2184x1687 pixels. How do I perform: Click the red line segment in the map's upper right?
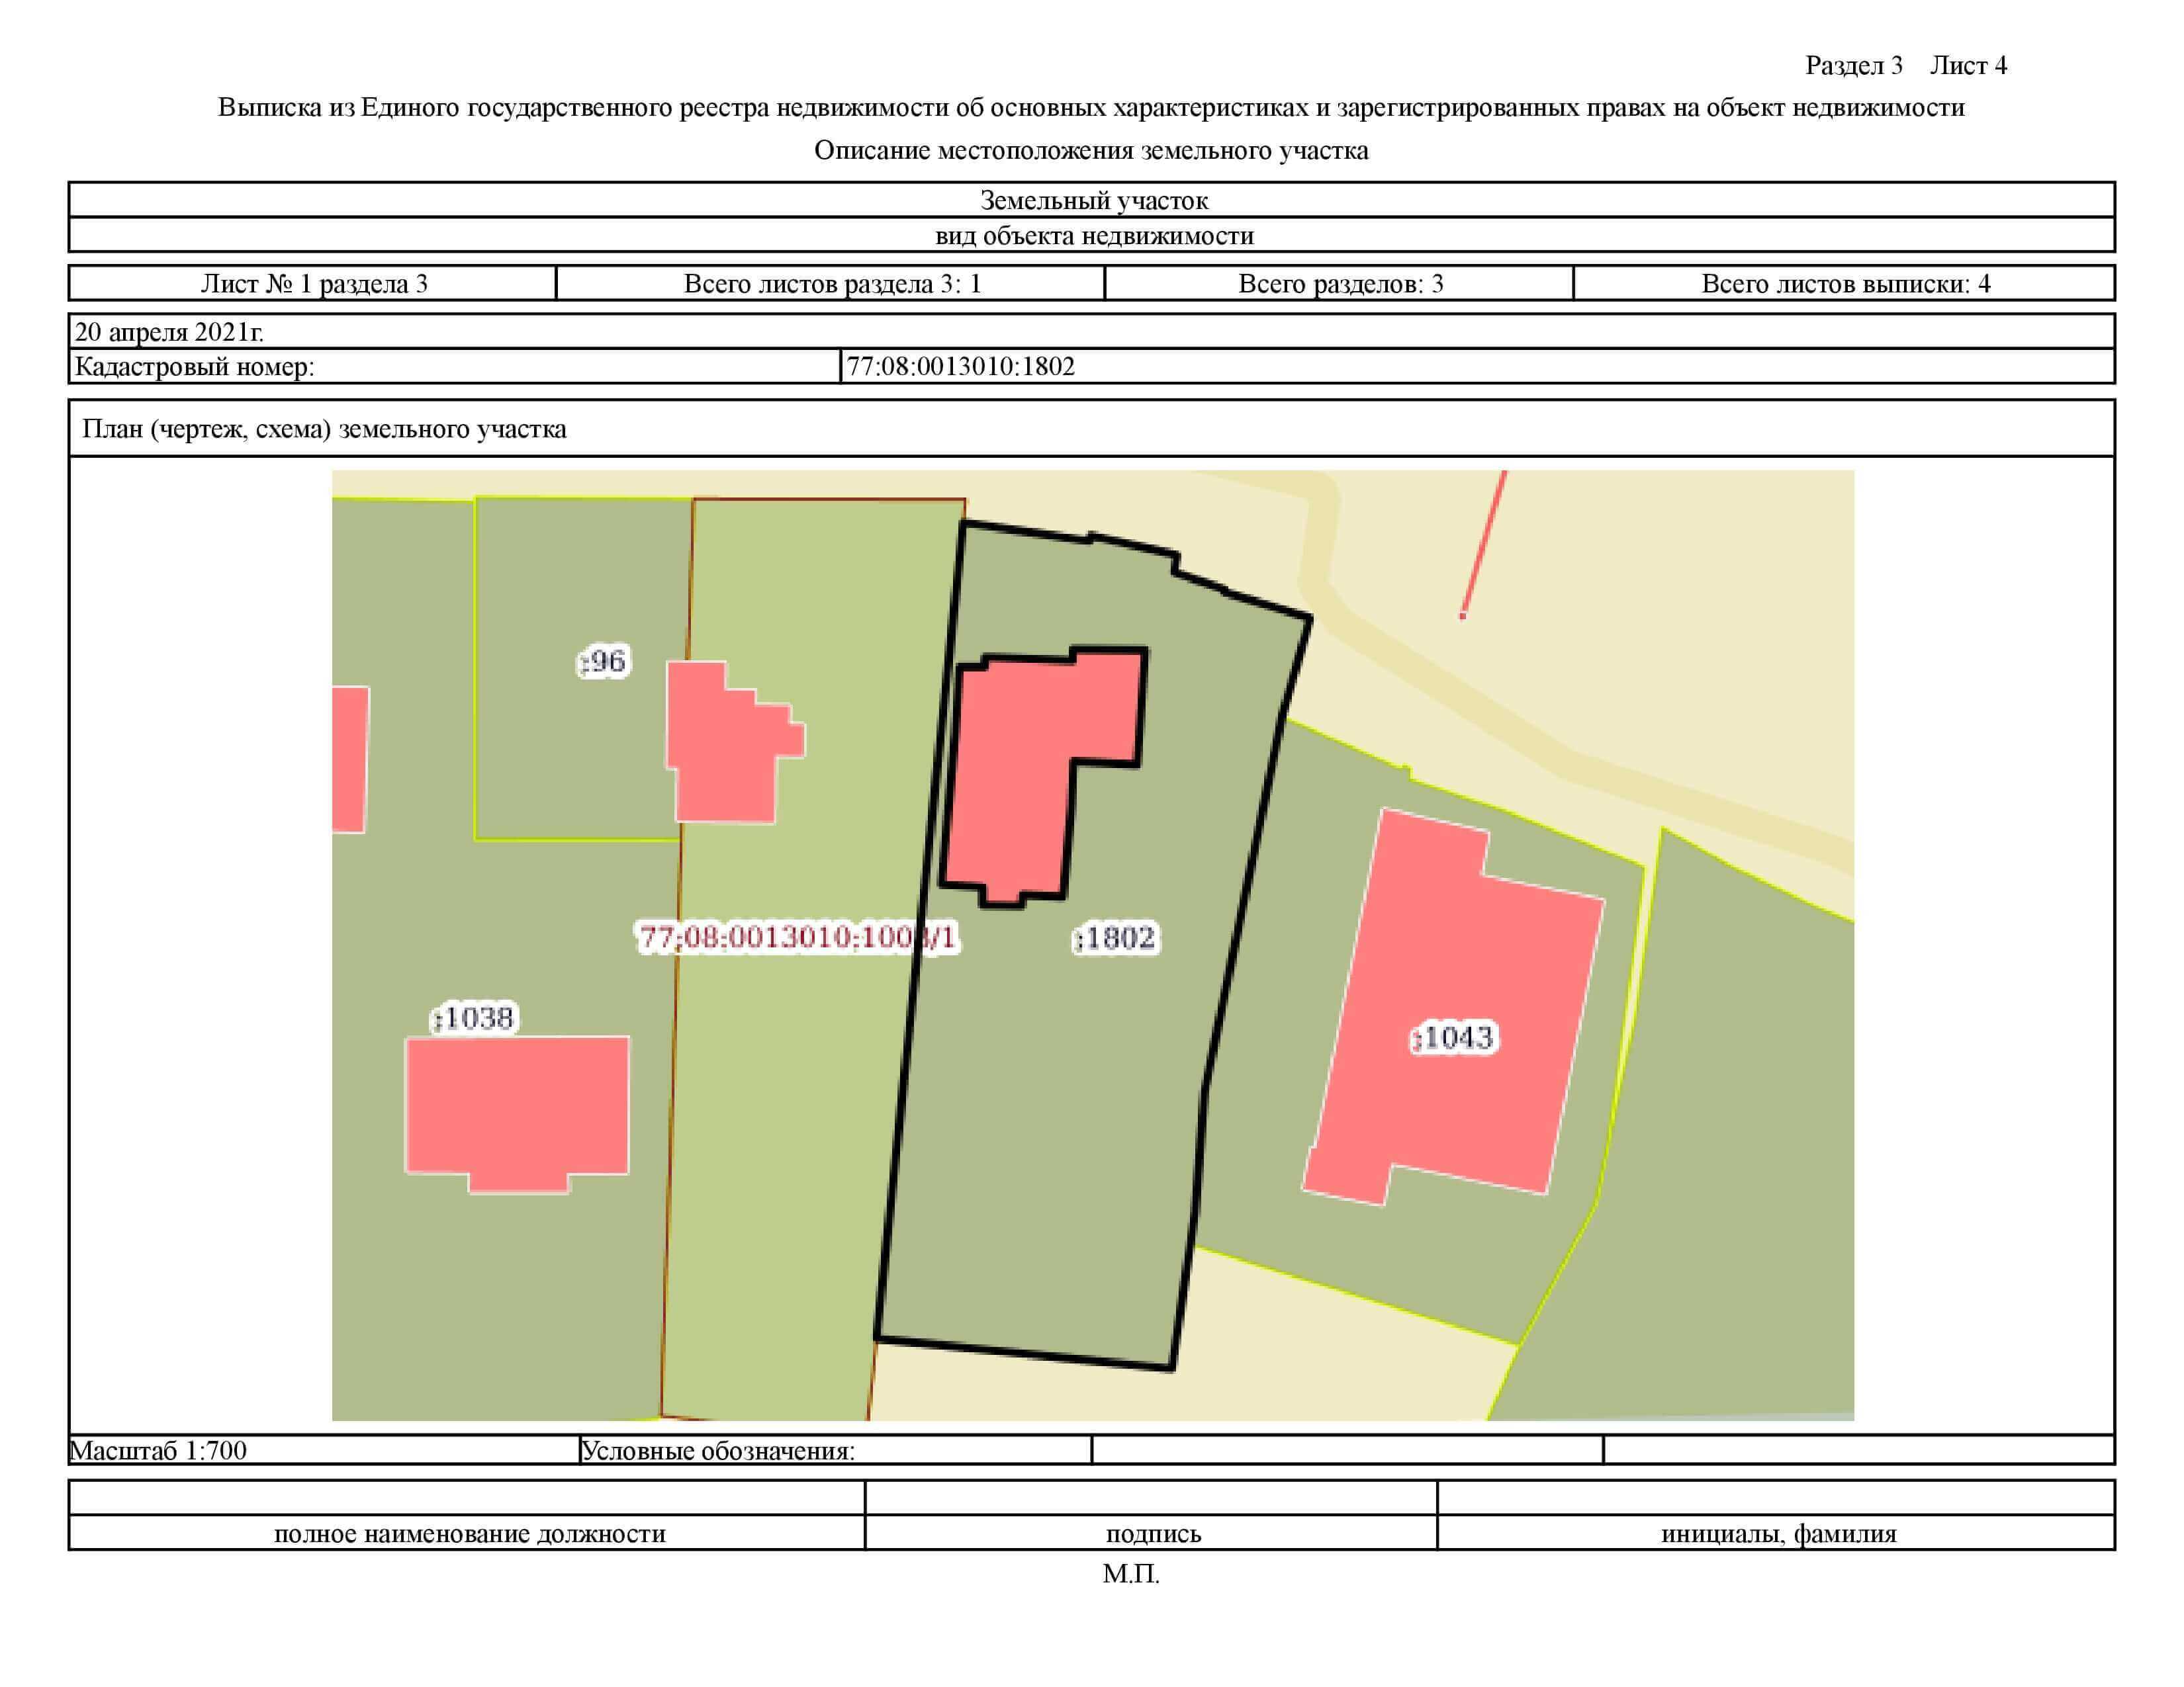(1484, 544)
